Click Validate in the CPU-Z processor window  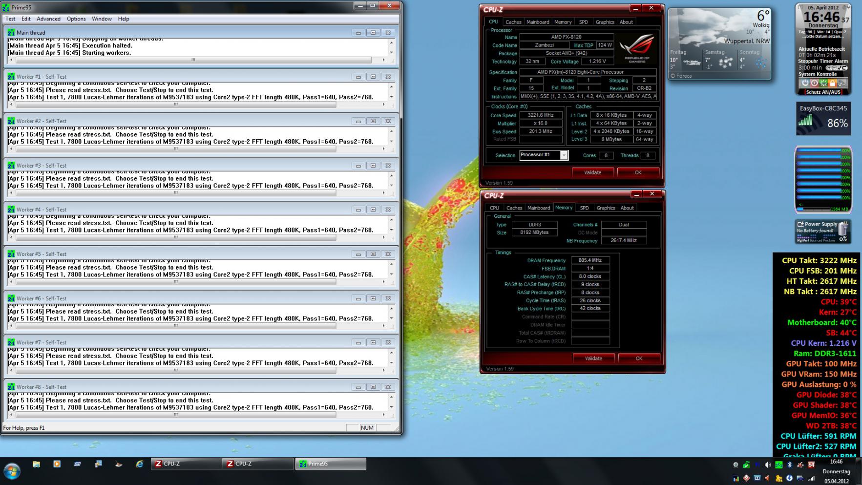[x=593, y=172]
